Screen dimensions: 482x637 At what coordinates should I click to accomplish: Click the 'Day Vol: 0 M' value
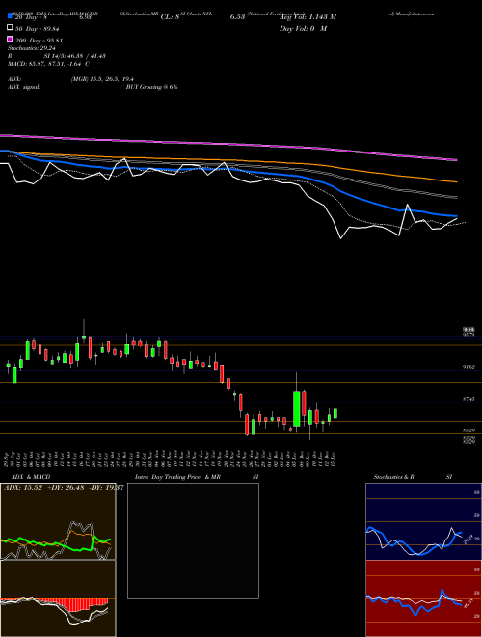click(x=303, y=29)
